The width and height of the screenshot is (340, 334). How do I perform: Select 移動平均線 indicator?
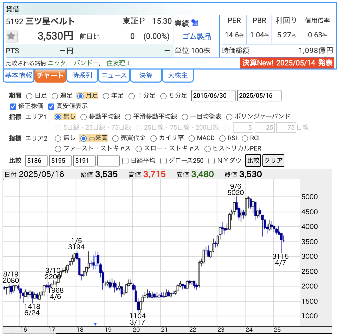click(x=84, y=117)
